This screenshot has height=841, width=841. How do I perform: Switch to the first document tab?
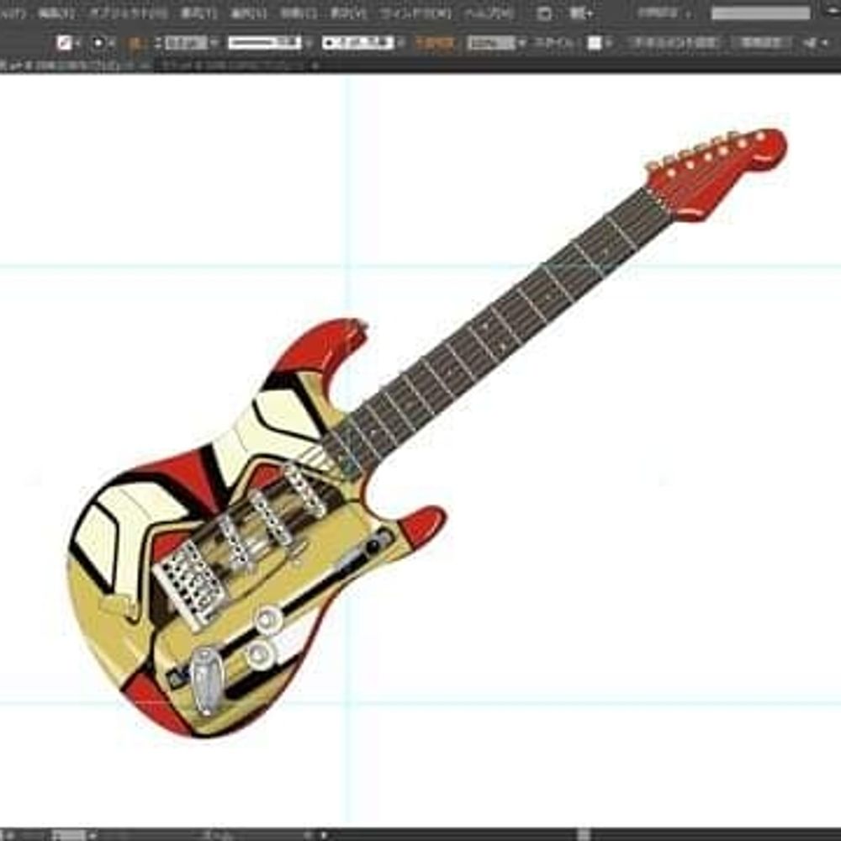click(75, 66)
